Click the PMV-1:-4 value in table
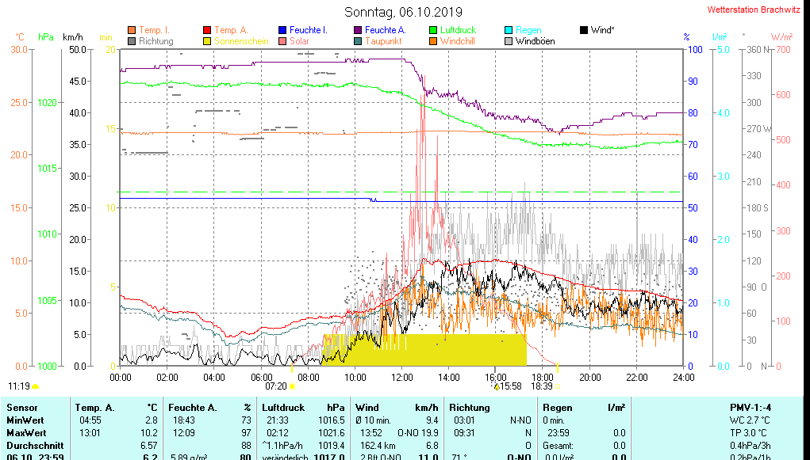The image size is (810, 460). [750, 407]
